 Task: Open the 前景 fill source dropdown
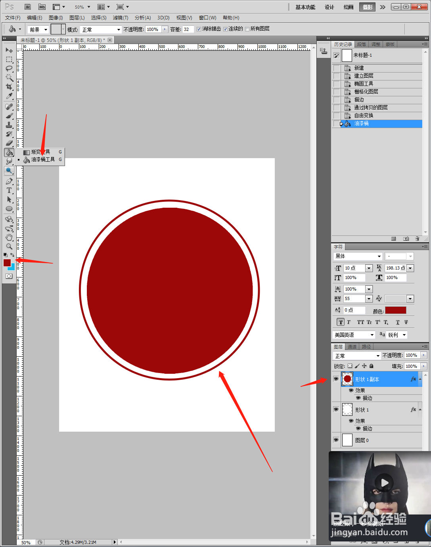(x=38, y=30)
